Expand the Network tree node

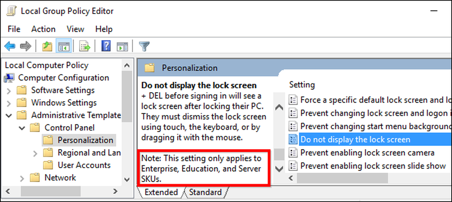[x=22, y=179]
